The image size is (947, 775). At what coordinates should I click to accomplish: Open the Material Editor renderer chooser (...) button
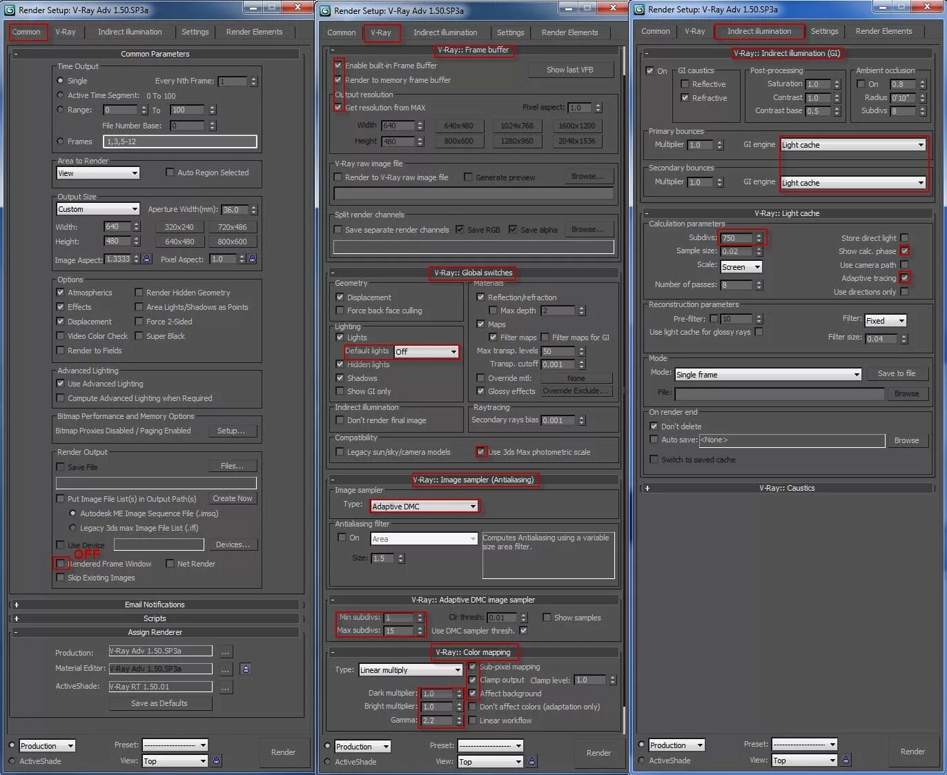point(225,669)
